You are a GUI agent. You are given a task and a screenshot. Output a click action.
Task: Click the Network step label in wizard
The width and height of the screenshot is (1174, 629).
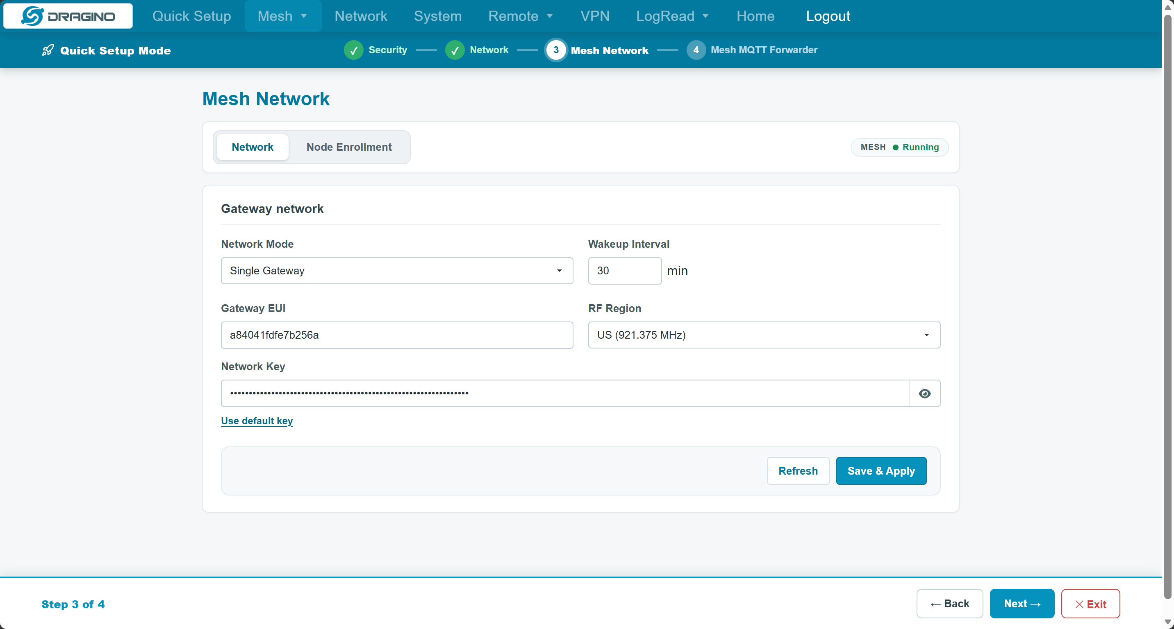pos(489,50)
